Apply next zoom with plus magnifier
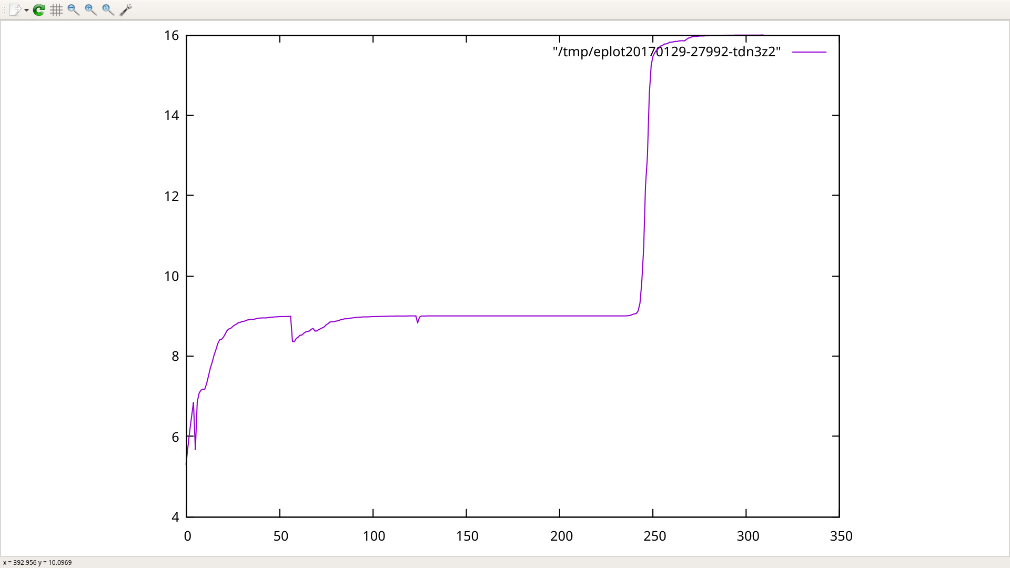The width and height of the screenshot is (1010, 568). point(90,9)
